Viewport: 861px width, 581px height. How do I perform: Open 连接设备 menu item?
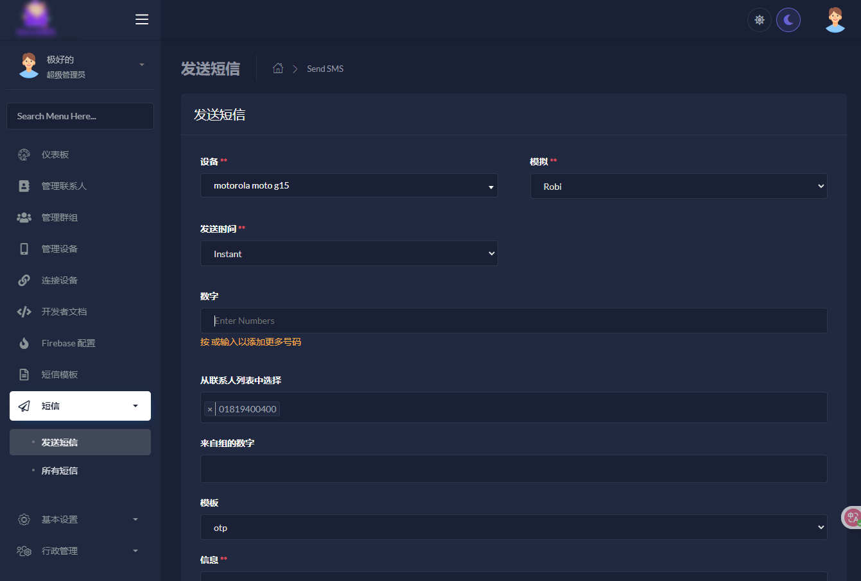click(x=80, y=280)
